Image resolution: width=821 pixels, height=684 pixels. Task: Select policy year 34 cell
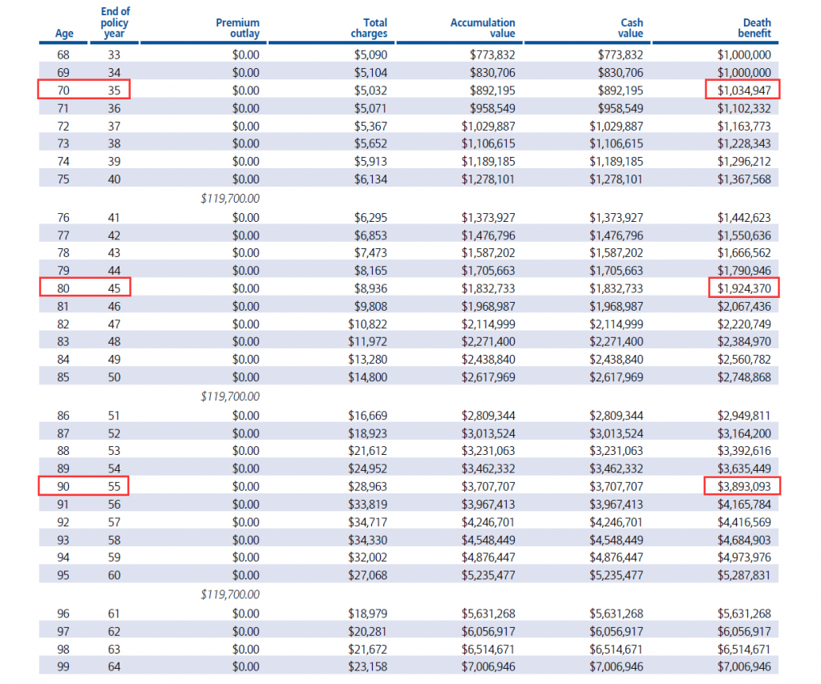click(114, 72)
